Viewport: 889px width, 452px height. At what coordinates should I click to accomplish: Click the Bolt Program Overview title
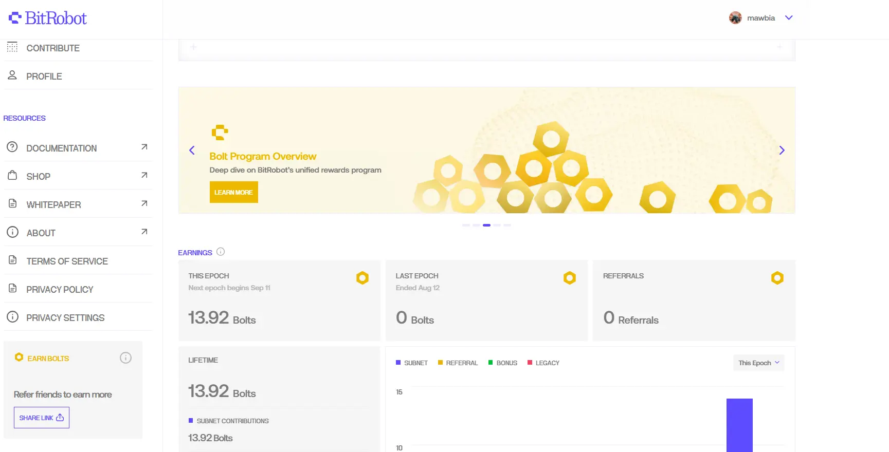(263, 156)
